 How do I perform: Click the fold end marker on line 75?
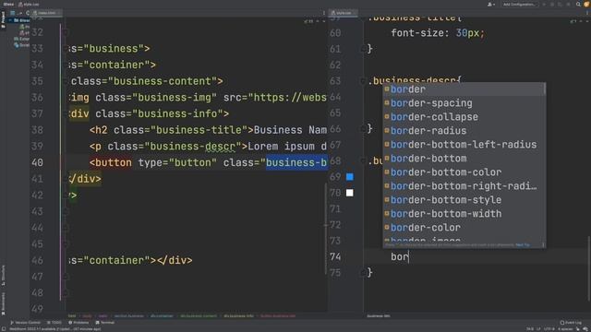pos(363,272)
